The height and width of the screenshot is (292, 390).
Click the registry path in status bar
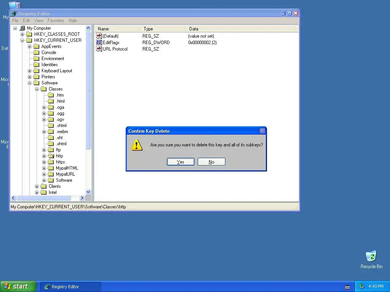pyautogui.click(x=68, y=207)
